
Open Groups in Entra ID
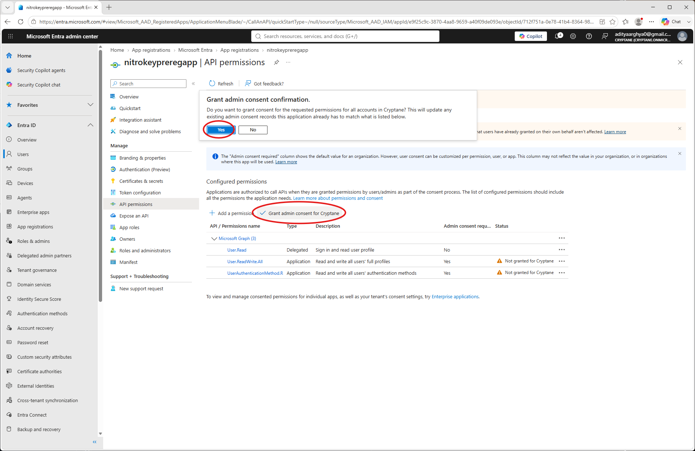point(25,169)
